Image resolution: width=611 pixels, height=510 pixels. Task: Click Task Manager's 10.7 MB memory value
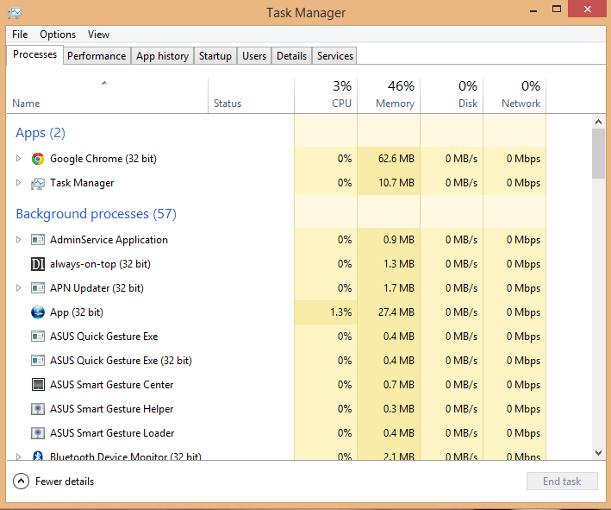(396, 183)
